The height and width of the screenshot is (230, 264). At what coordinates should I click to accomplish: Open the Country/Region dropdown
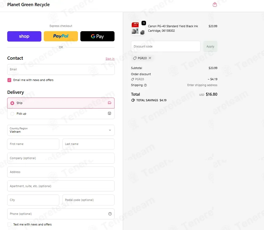pos(61,130)
